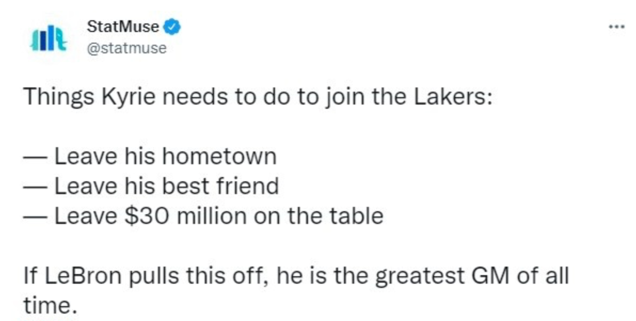Click the word 'Kyrie' in the first line

(x=128, y=98)
